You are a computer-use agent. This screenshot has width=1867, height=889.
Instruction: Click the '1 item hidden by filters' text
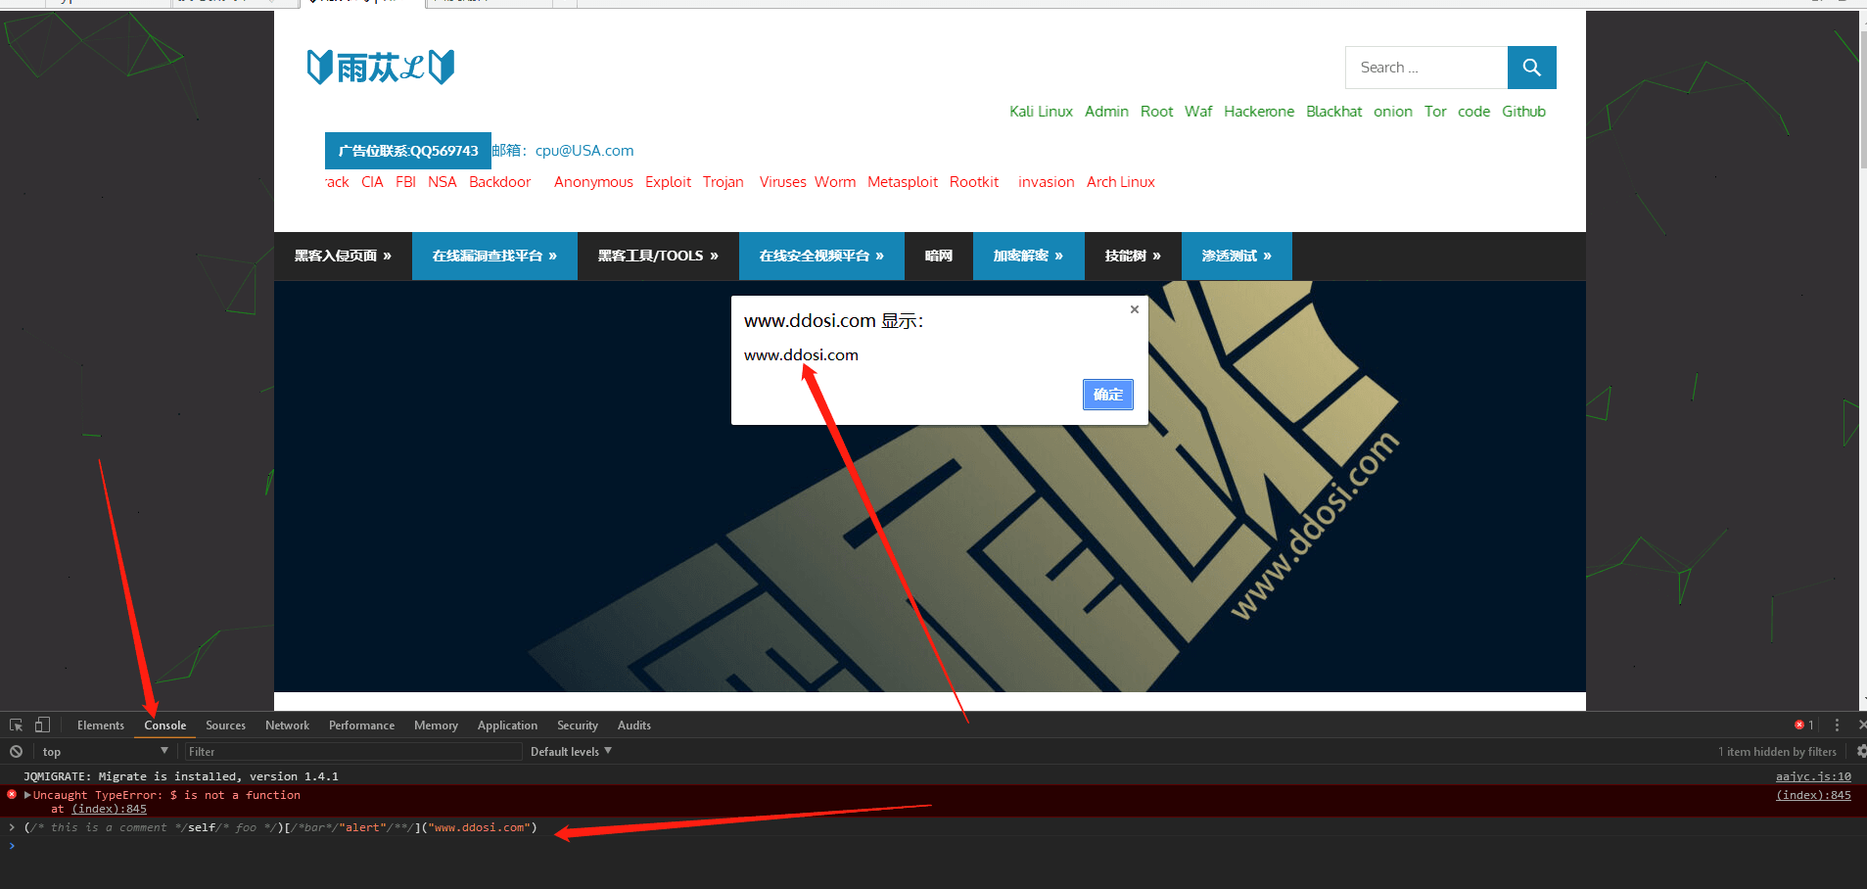click(1777, 752)
